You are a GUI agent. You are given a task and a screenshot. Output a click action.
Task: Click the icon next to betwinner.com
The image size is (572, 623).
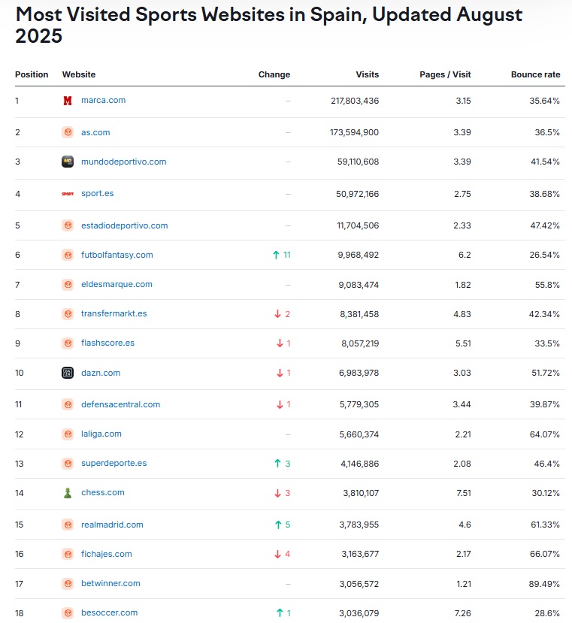coord(68,583)
